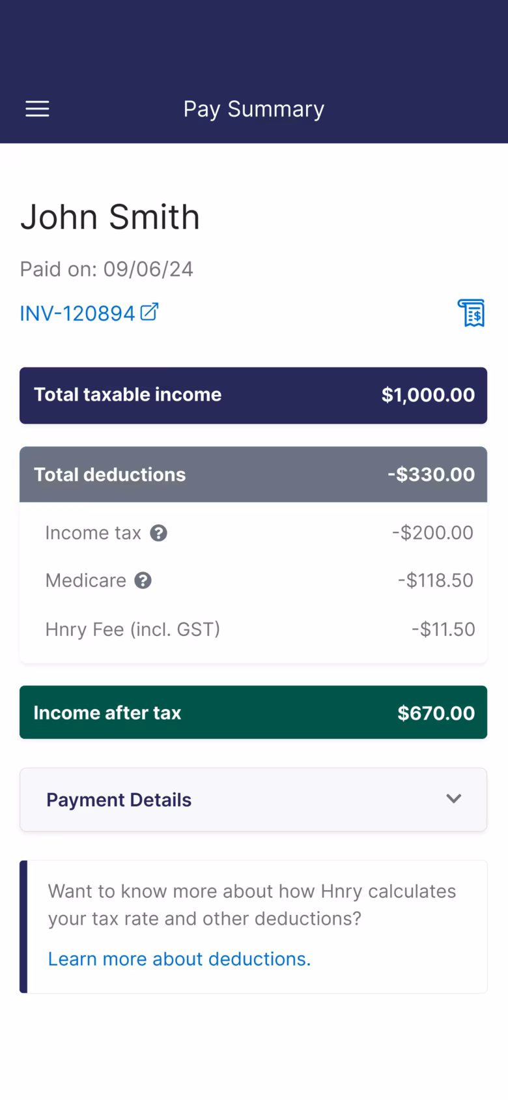This screenshot has height=1100, width=508.
Task: Click the Pay Summary header title
Action: click(254, 109)
